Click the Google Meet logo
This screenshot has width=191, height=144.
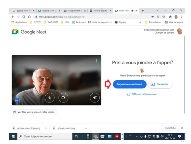point(29,32)
